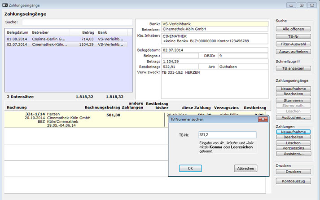This screenshot has height=200, width=320.
Task: Sort by the Belegdatum column header
Action: pyautogui.click(x=16, y=32)
